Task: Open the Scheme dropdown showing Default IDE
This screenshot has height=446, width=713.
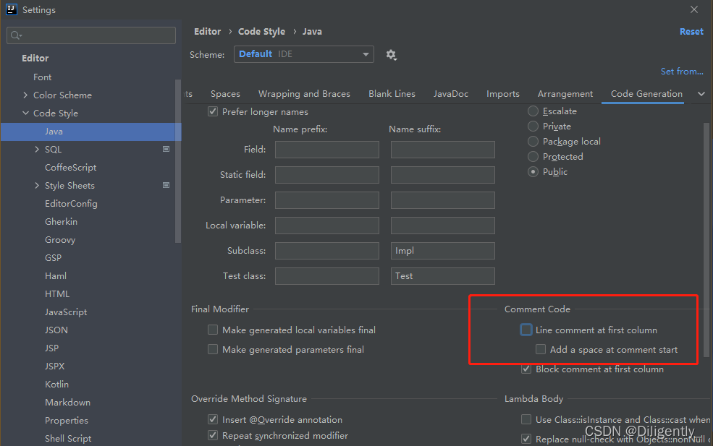Action: click(x=304, y=54)
